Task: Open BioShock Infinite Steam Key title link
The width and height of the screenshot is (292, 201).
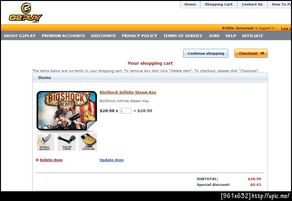Action: click(x=128, y=92)
